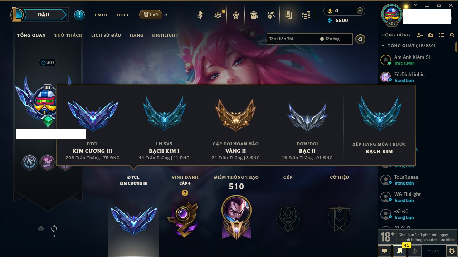Open the Store coins icon
Viewport: 458px width, 257px height.
tap(306, 15)
